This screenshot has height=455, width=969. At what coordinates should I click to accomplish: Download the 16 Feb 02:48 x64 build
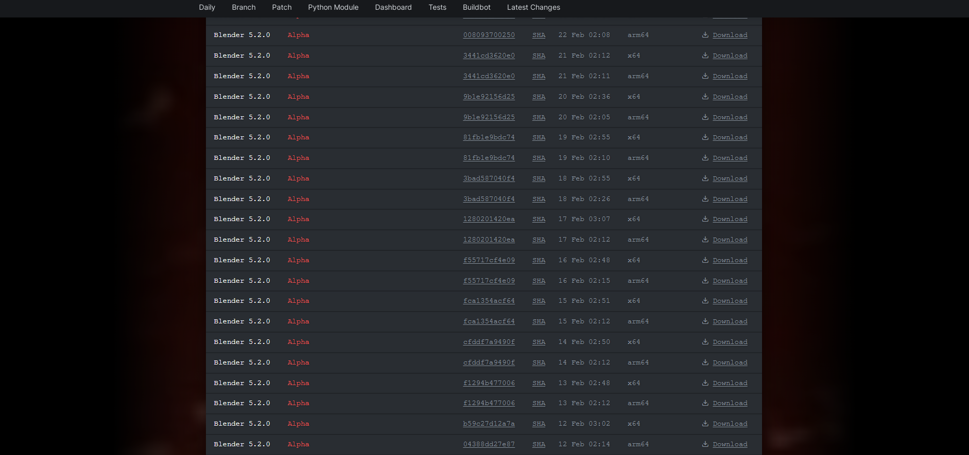730,260
